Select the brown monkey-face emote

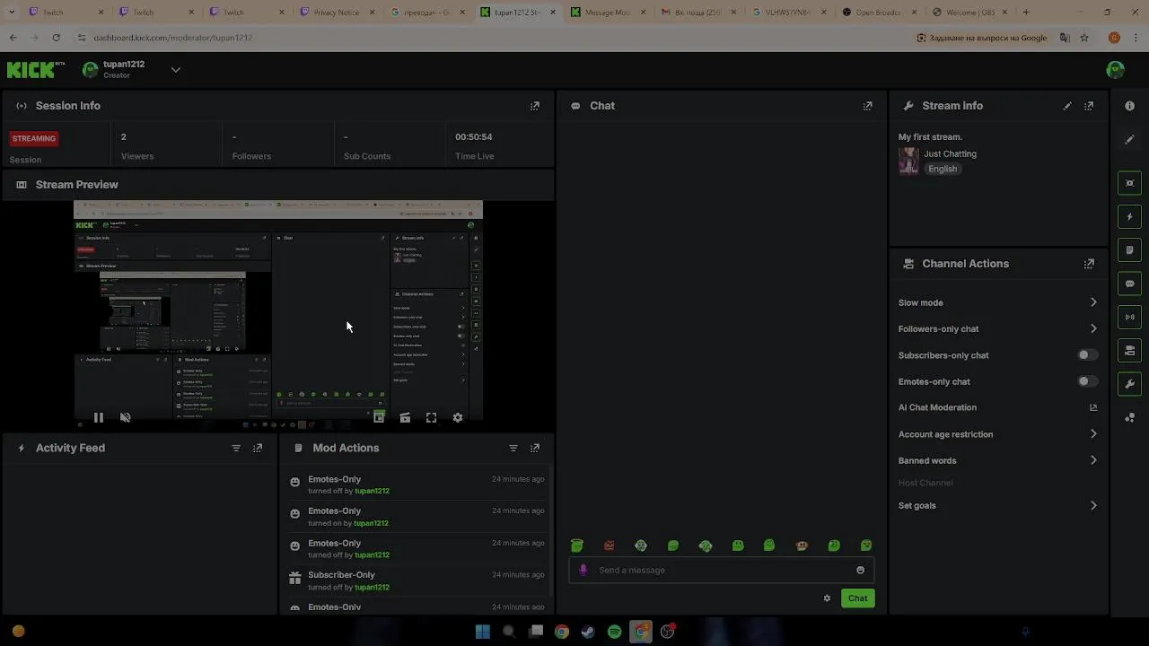coord(802,546)
